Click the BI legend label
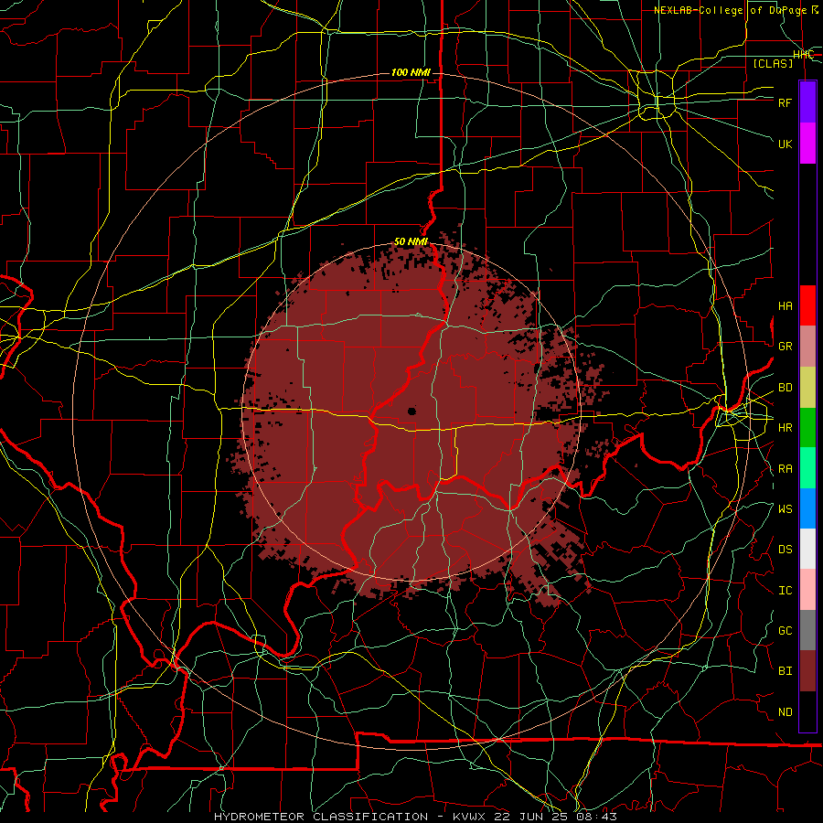 click(785, 671)
